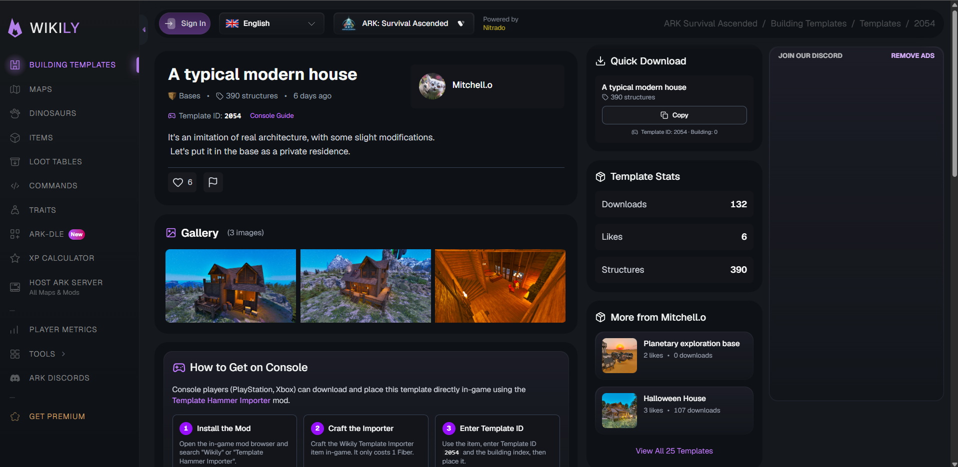Open the English language dropdown

pos(271,23)
